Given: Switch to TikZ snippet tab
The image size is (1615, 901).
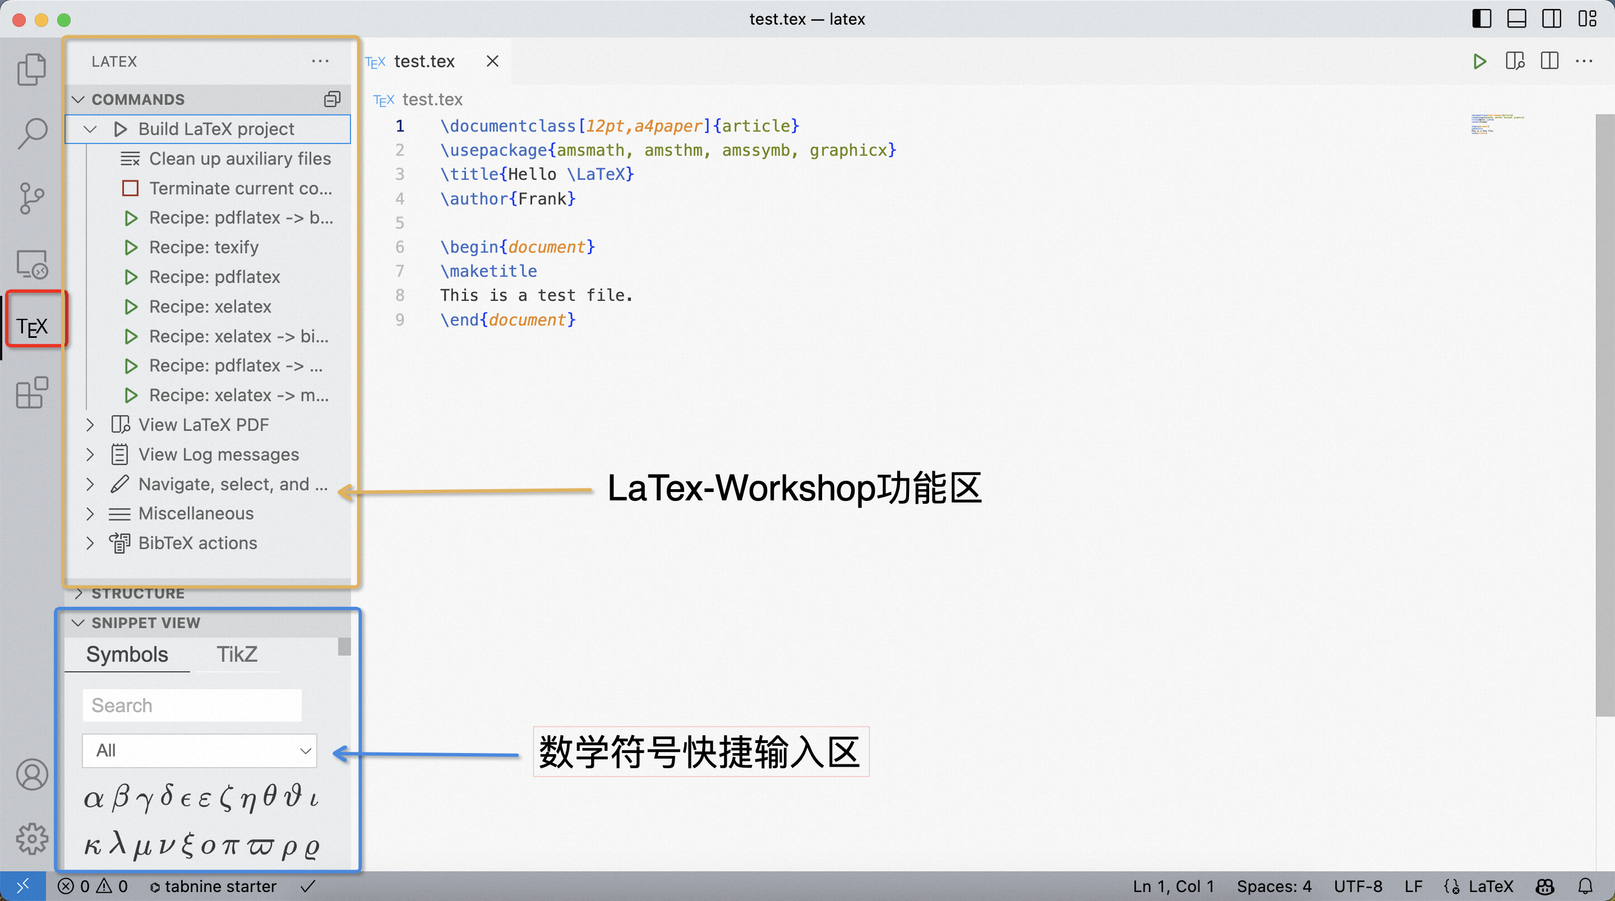Looking at the screenshot, I should (237, 654).
